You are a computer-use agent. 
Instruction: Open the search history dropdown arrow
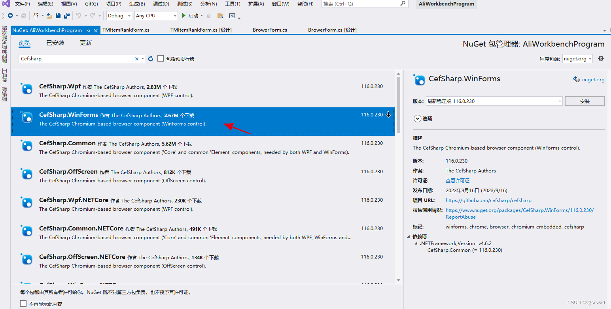(x=142, y=59)
